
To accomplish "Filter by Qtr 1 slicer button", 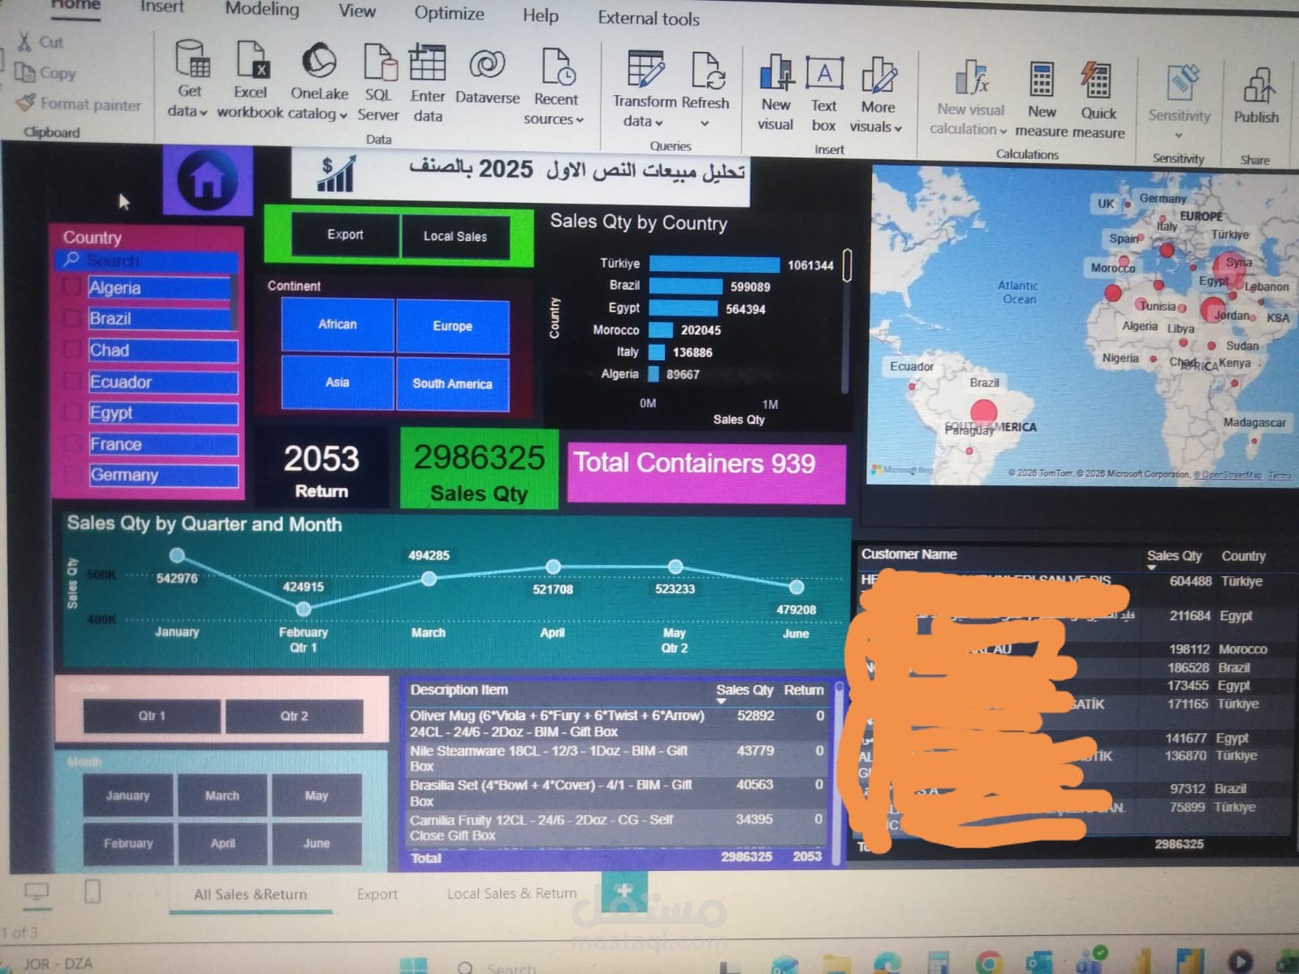I will point(152,716).
